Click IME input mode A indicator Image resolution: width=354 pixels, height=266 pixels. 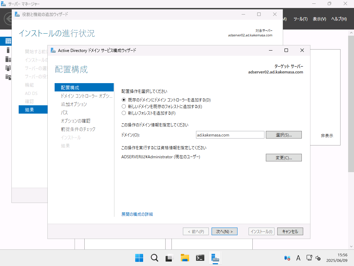click(298, 258)
